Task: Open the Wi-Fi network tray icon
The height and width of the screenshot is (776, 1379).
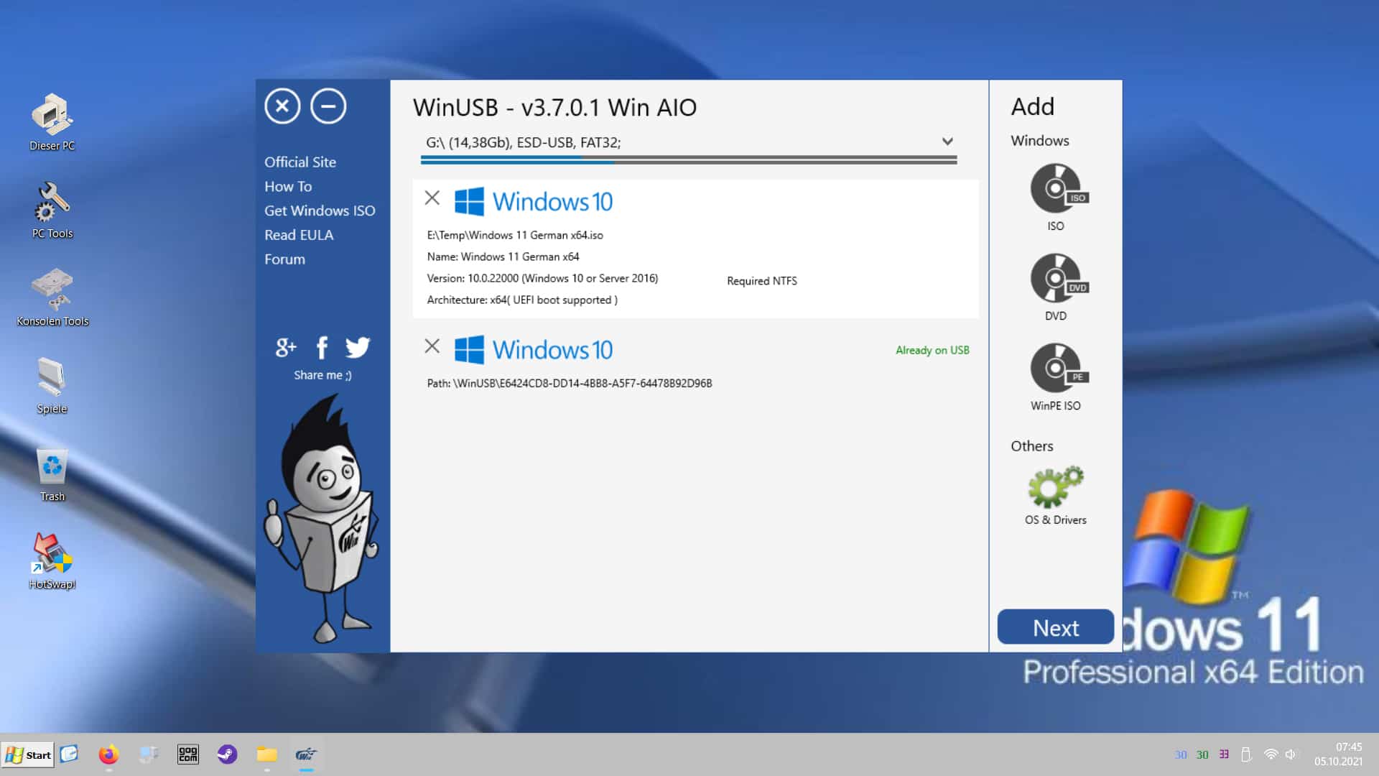Action: [x=1271, y=754]
